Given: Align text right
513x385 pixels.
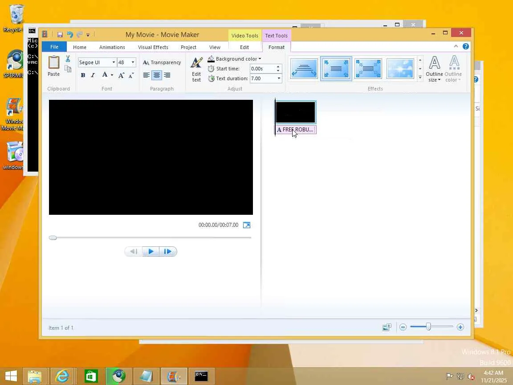Looking at the screenshot, I should tap(167, 75).
